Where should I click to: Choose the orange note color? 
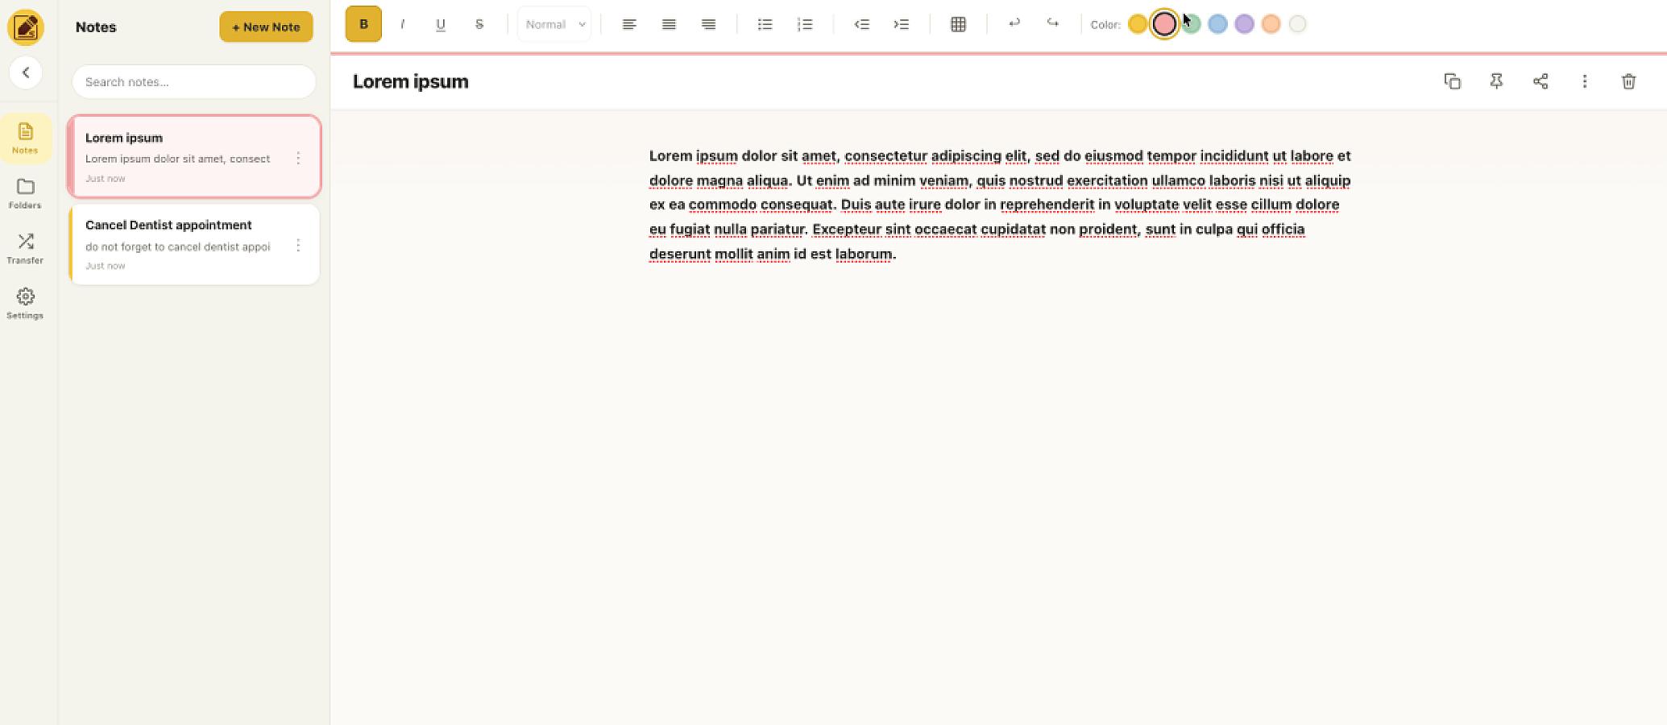[1271, 24]
